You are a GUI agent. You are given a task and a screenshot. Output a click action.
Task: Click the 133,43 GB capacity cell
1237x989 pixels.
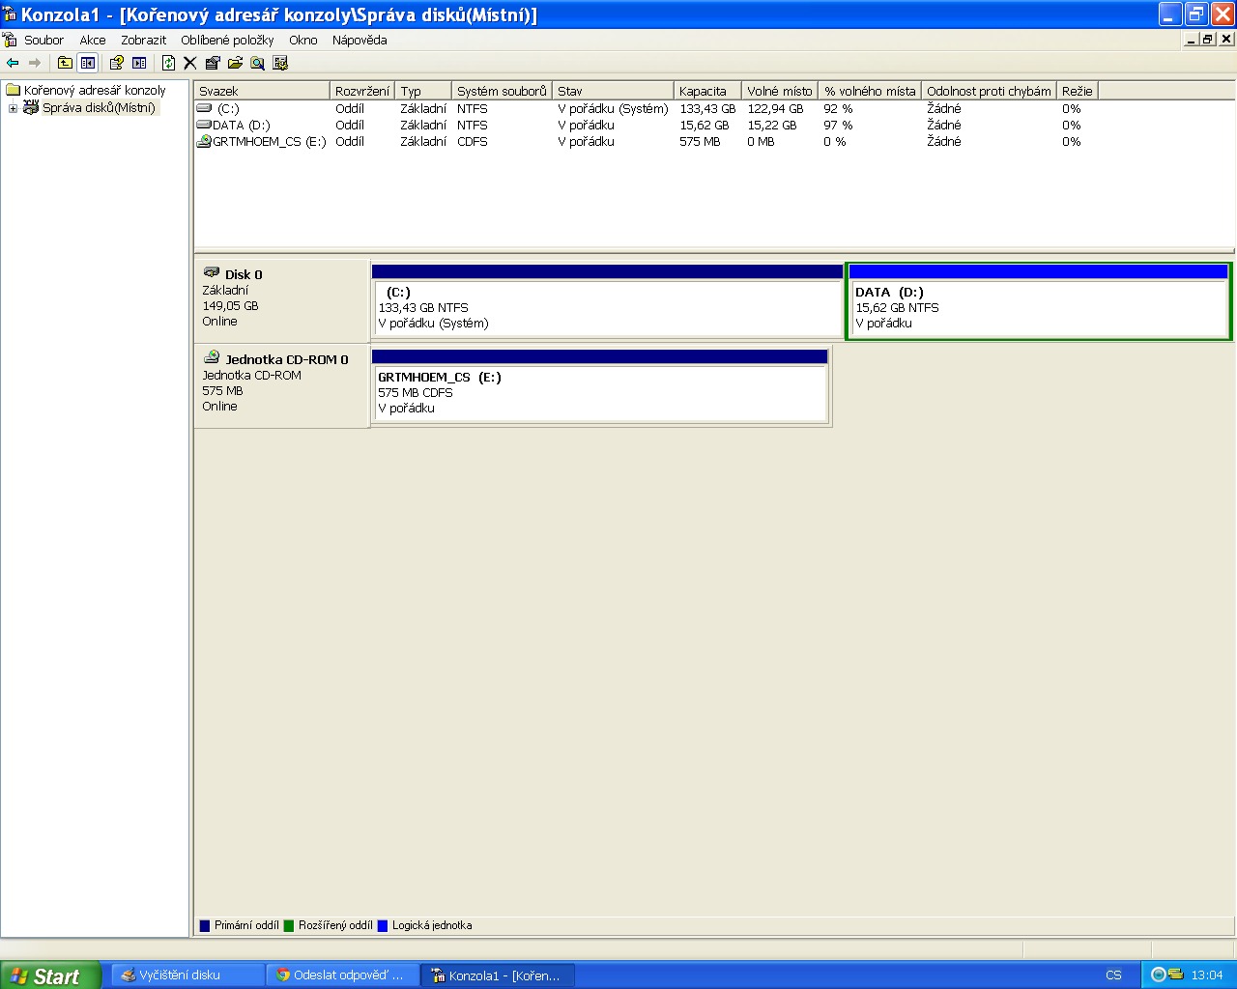coord(707,109)
